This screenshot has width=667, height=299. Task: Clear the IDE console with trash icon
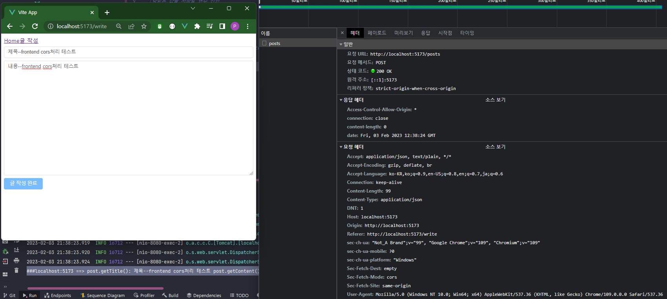tap(16, 270)
